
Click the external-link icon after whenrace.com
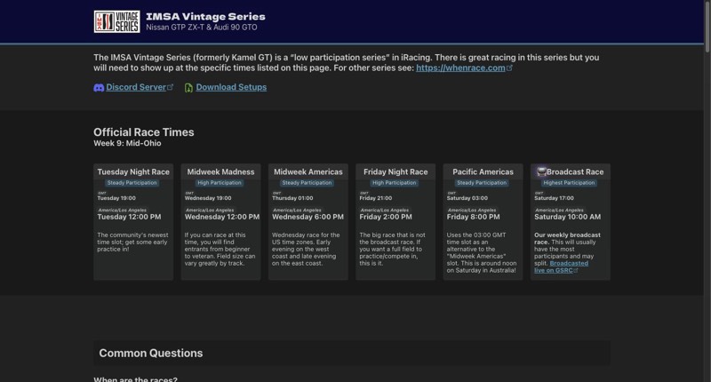[x=509, y=68]
